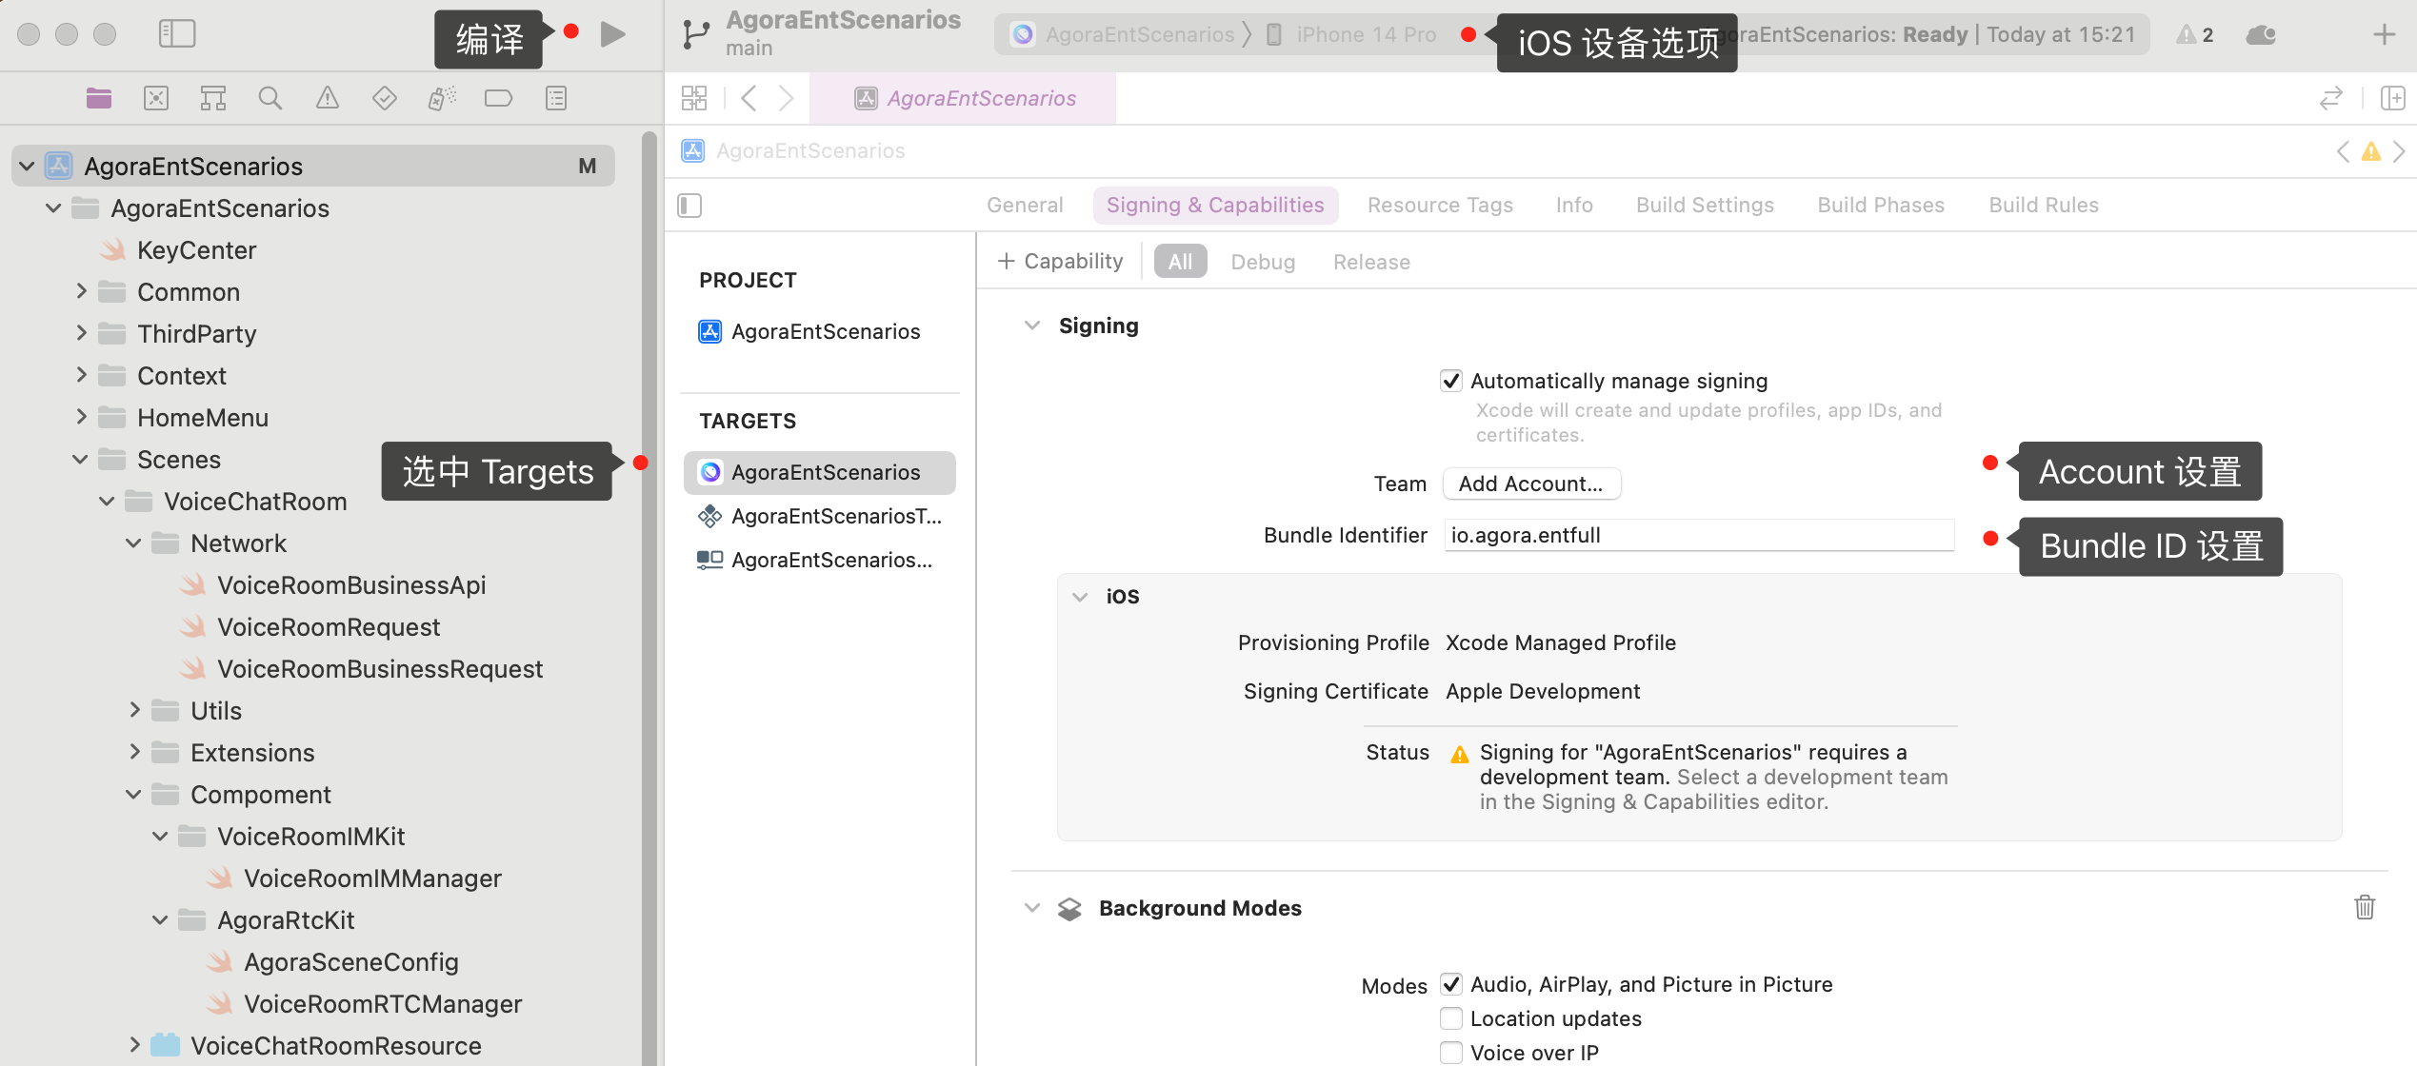Open VoiceRoomBusinessApi swift file
The image size is (2417, 1066).
click(333, 585)
